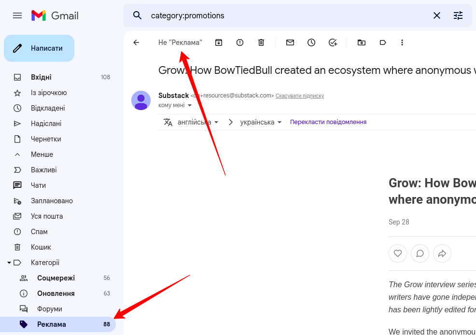Click the Substack sender name

[x=174, y=96]
